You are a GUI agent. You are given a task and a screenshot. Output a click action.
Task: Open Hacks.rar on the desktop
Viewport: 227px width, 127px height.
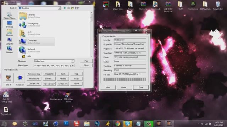pos(143,6)
